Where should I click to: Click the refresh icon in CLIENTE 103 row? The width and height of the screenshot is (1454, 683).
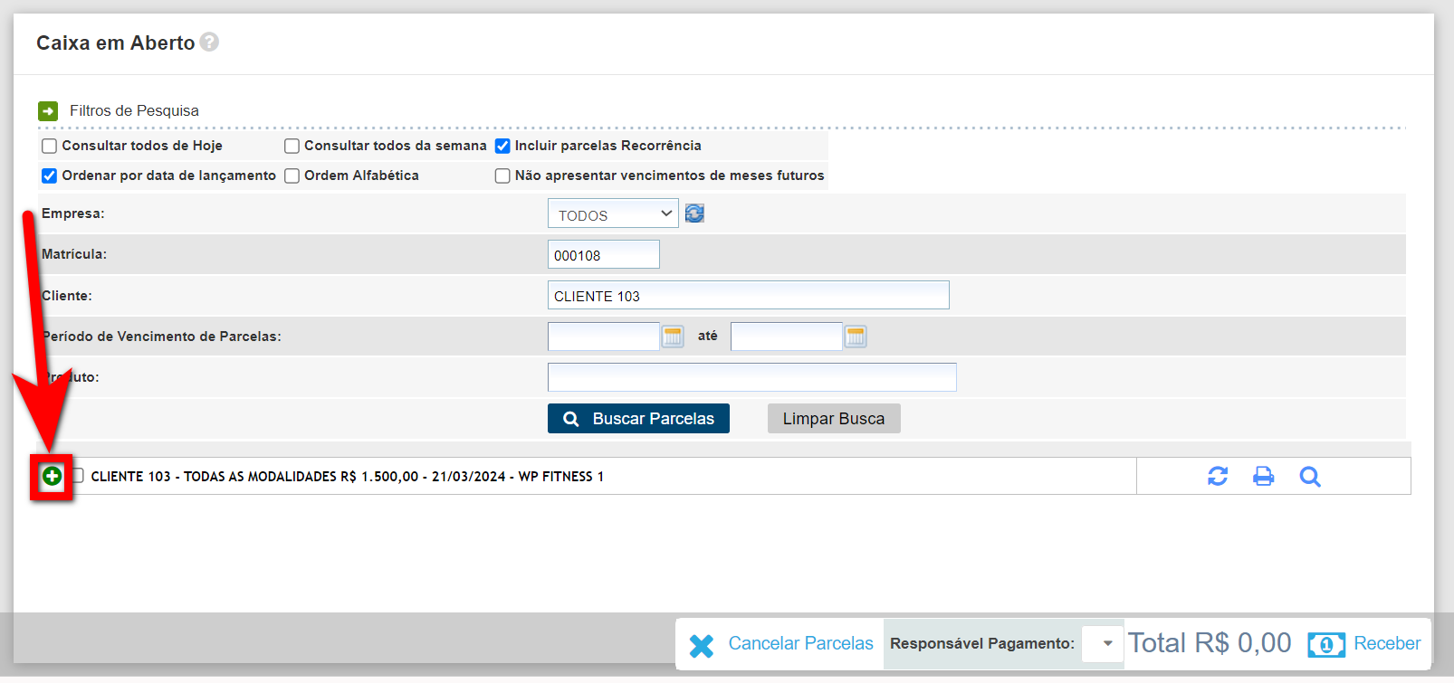pos(1218,476)
